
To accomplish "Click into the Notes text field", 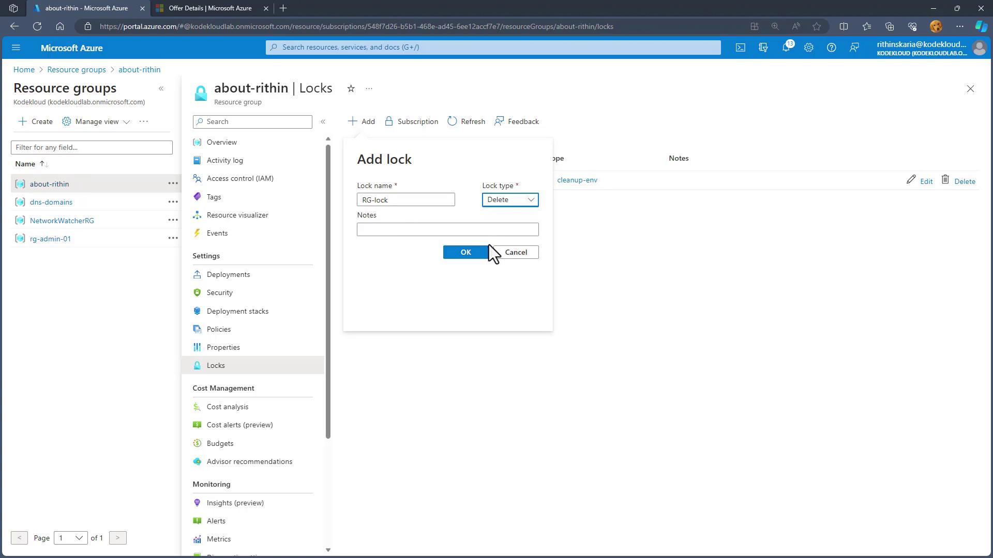I will coord(447,229).
